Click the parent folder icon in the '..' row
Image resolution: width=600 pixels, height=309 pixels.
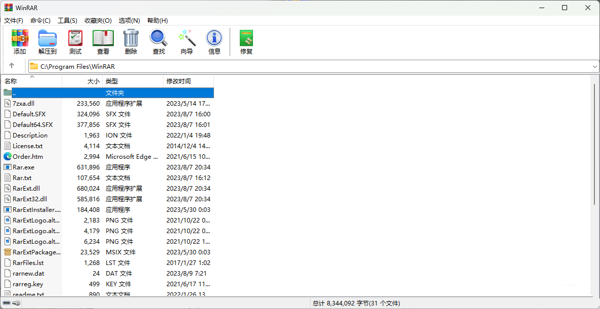(8, 93)
